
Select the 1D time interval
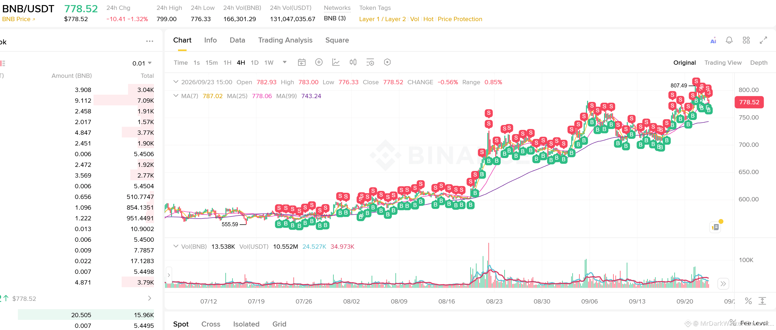coord(254,63)
